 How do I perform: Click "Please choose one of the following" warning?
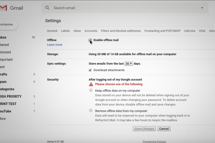pyautogui.click(x=119, y=84)
